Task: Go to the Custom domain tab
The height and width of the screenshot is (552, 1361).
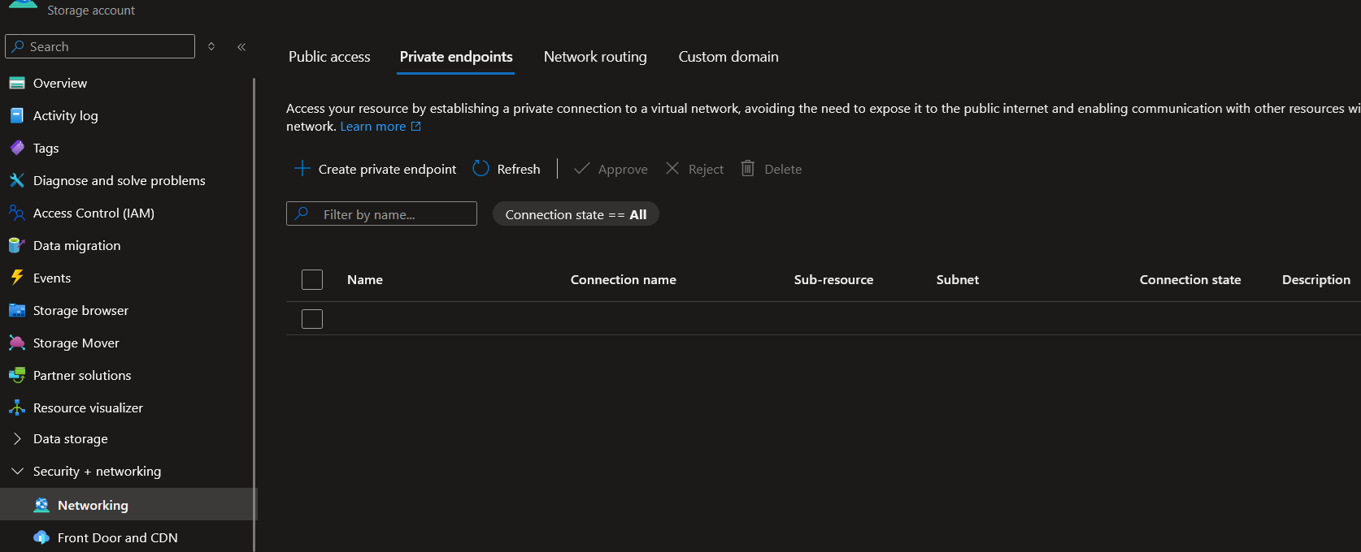Action: click(x=728, y=57)
